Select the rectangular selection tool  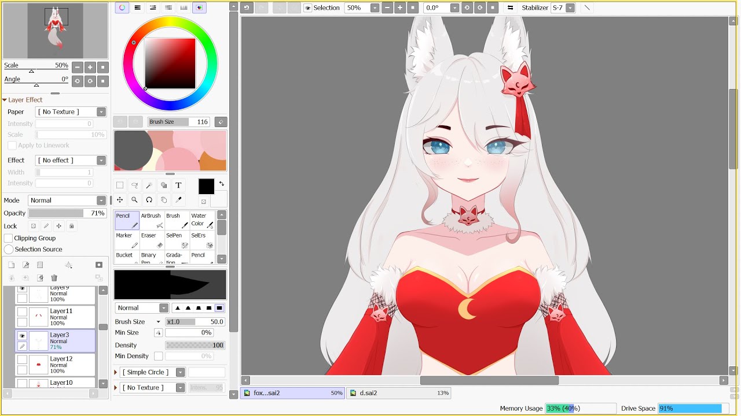pos(120,185)
